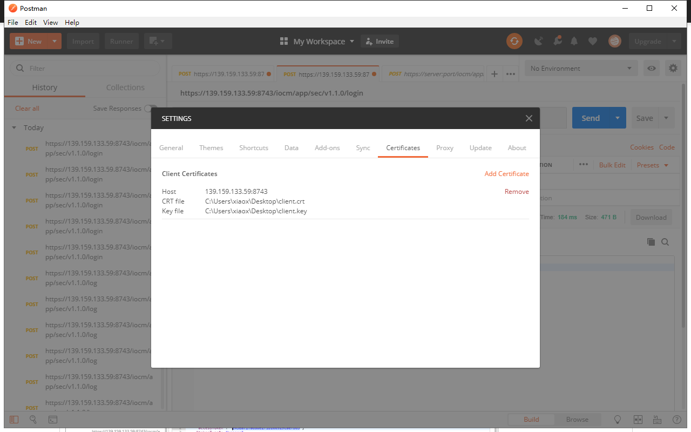Switch to the Update settings tab

pyautogui.click(x=480, y=148)
